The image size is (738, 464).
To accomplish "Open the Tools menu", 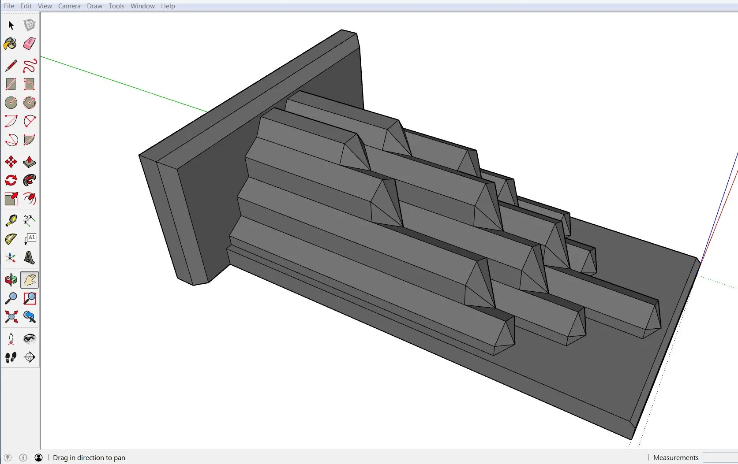I will (116, 6).
